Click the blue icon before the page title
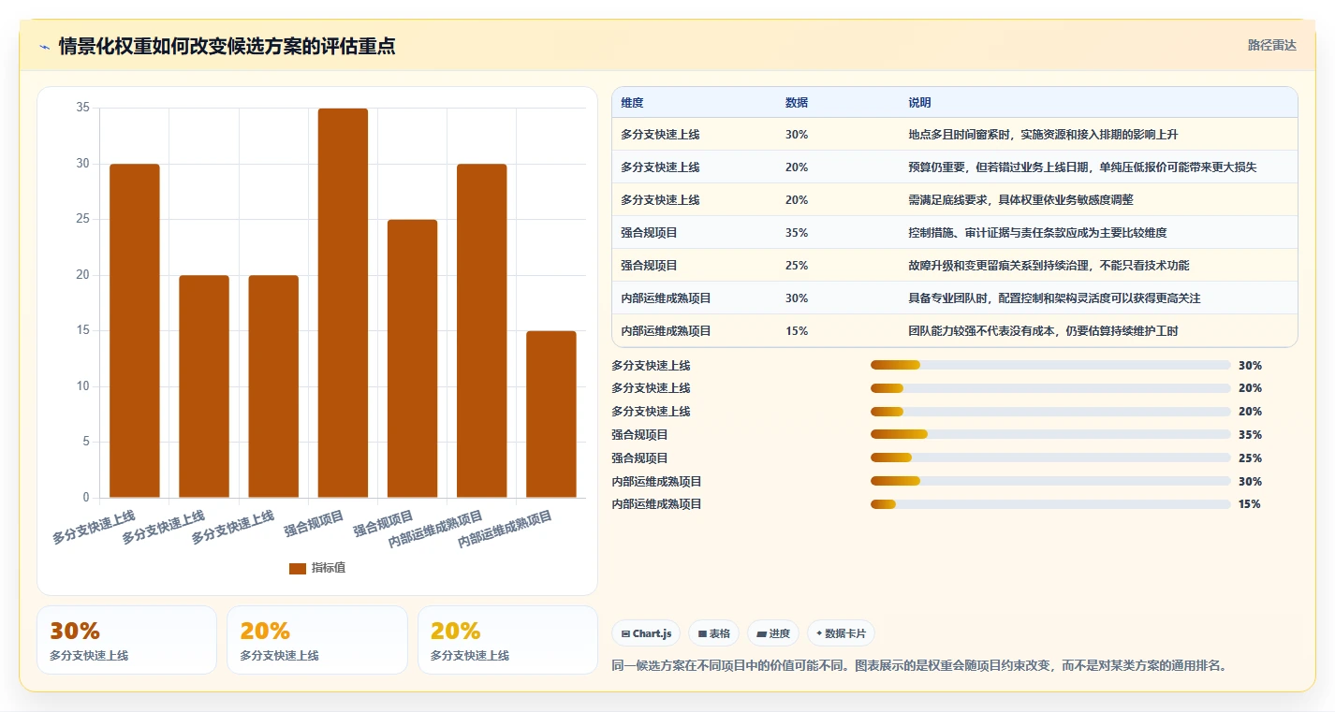This screenshot has height=712, width=1335. pos(44,47)
